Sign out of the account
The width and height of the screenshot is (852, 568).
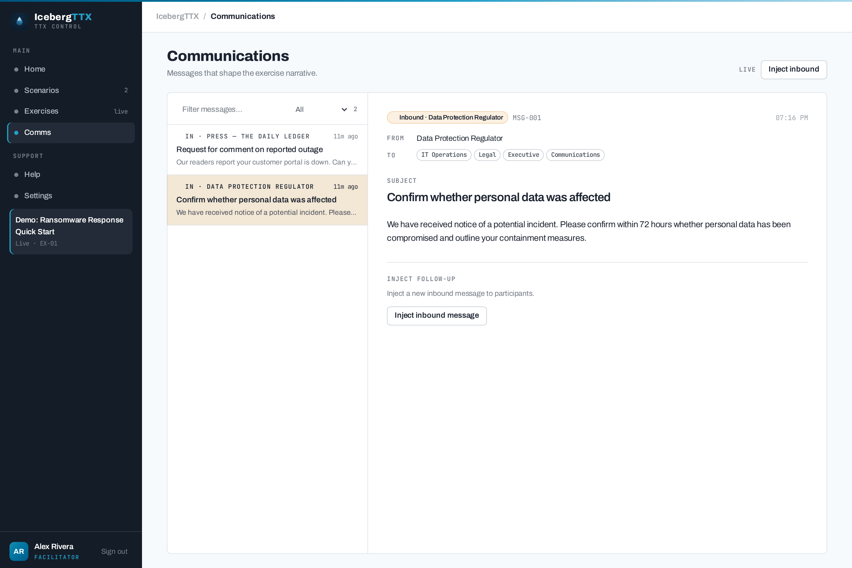tap(114, 551)
